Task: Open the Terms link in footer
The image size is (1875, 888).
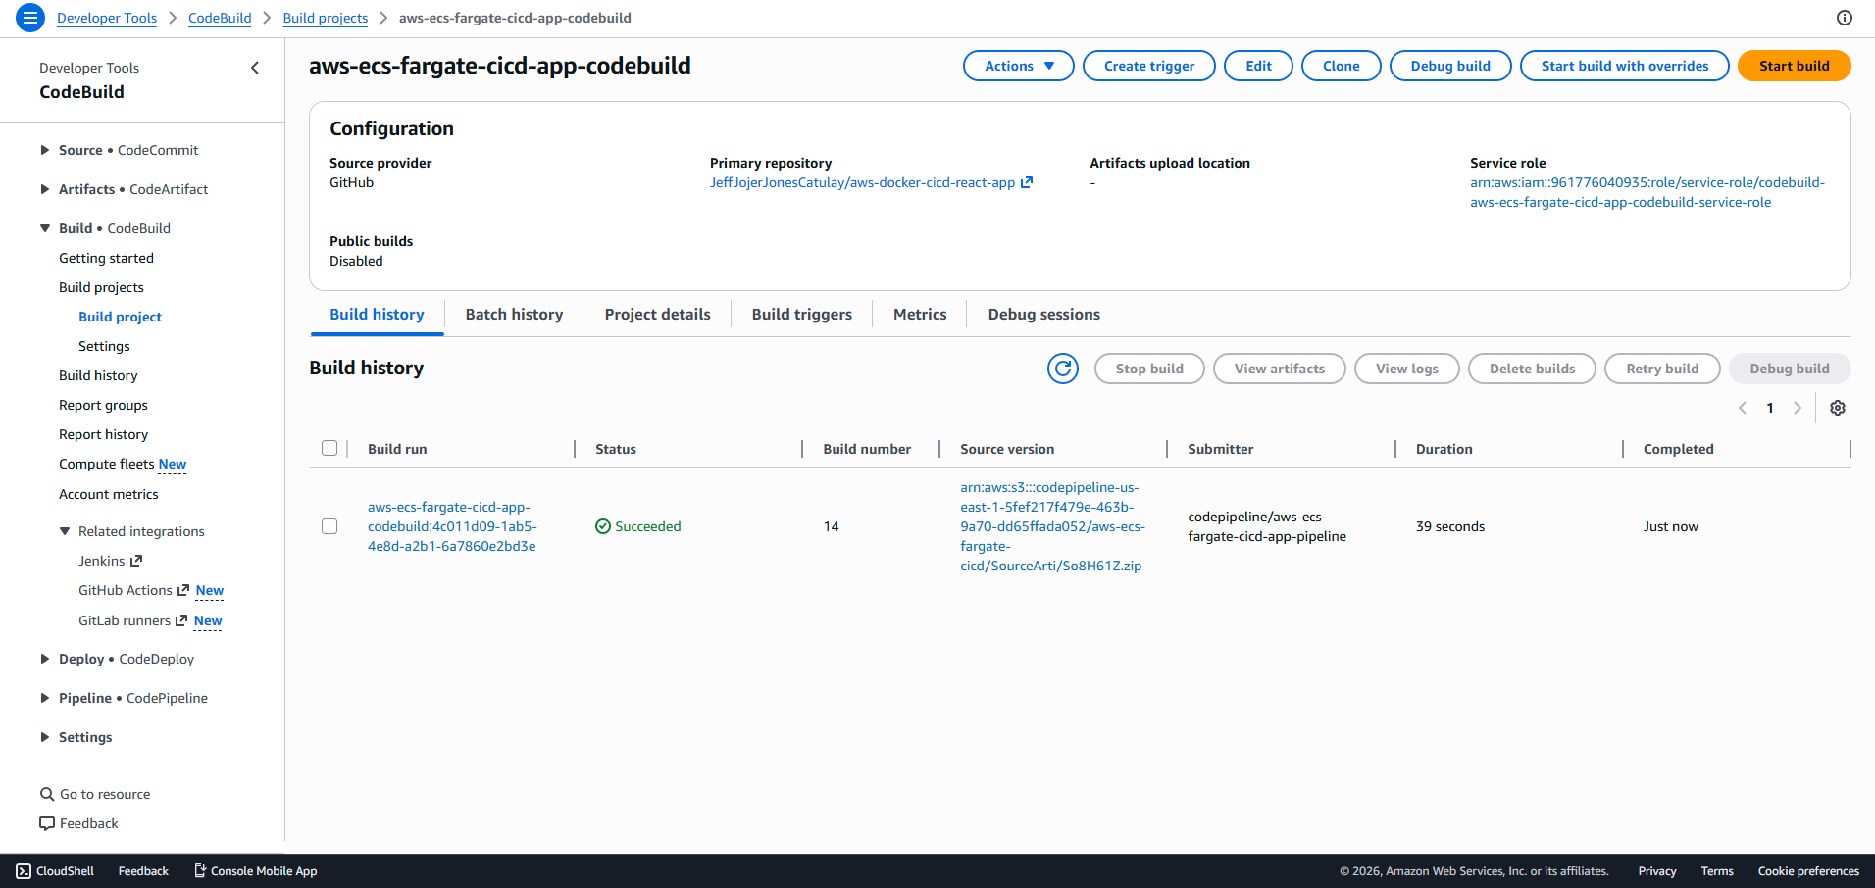Action: [1716, 871]
